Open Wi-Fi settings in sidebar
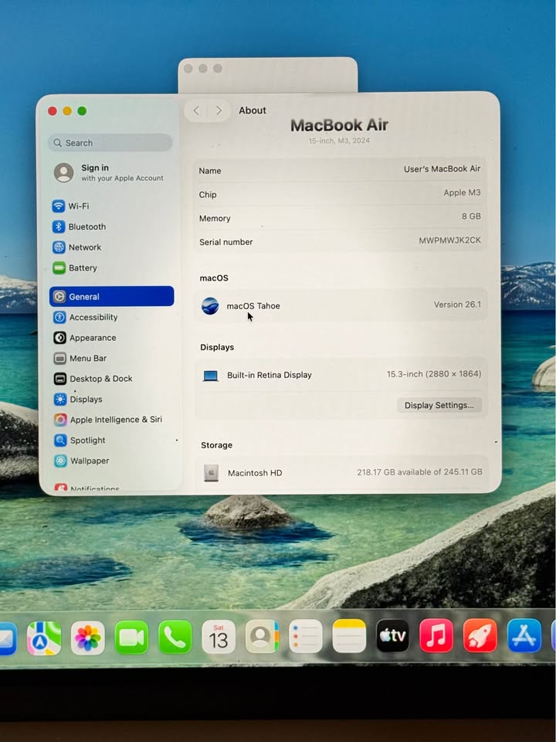 tap(78, 206)
